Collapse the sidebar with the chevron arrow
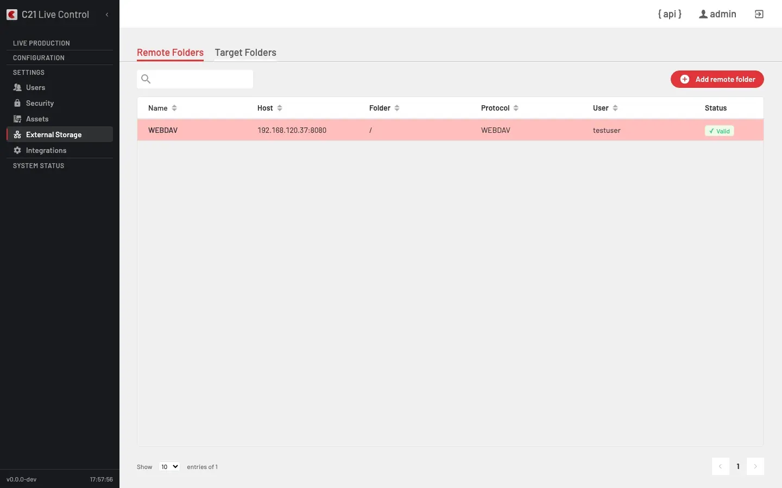Screen dimensions: 782x488 (107, 15)
